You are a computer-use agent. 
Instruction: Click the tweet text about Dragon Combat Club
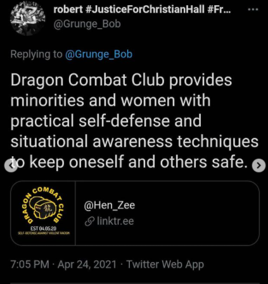(134, 121)
